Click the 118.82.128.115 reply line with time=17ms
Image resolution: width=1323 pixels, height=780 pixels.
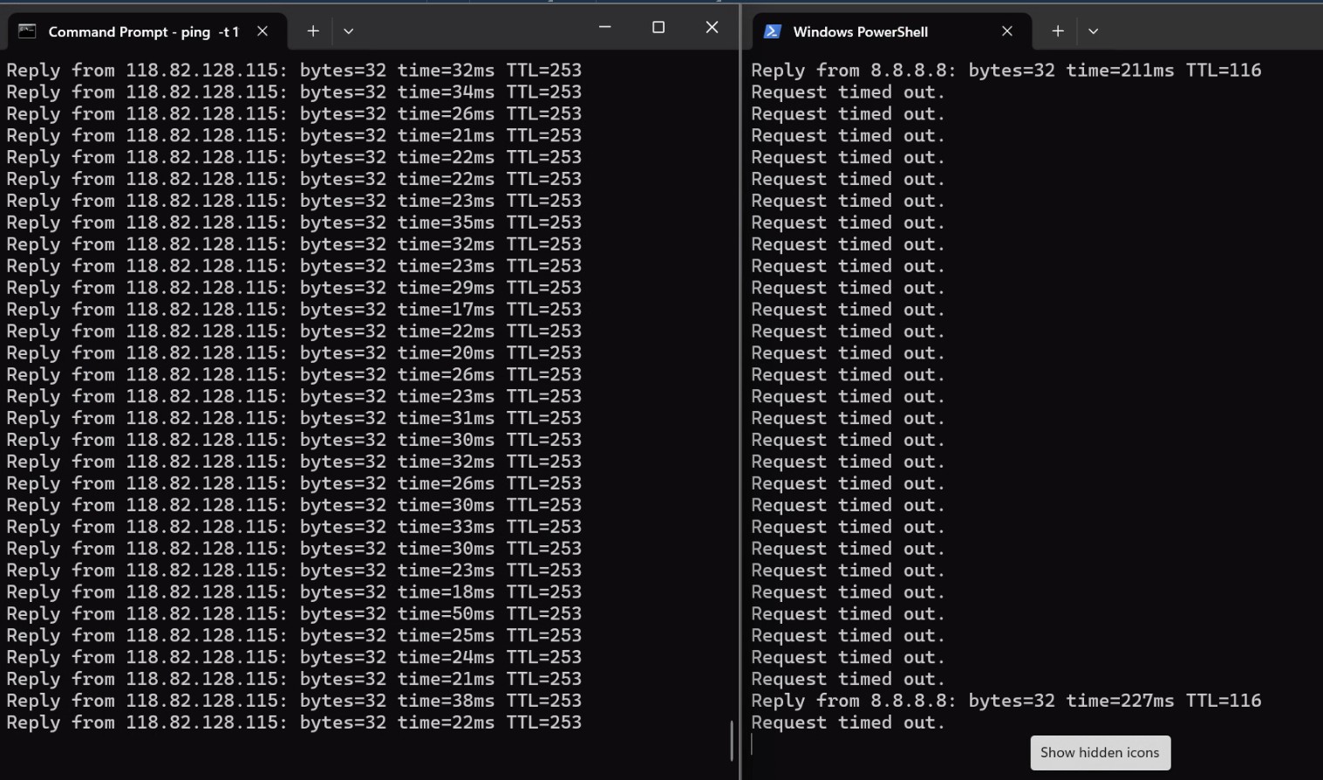[294, 310]
